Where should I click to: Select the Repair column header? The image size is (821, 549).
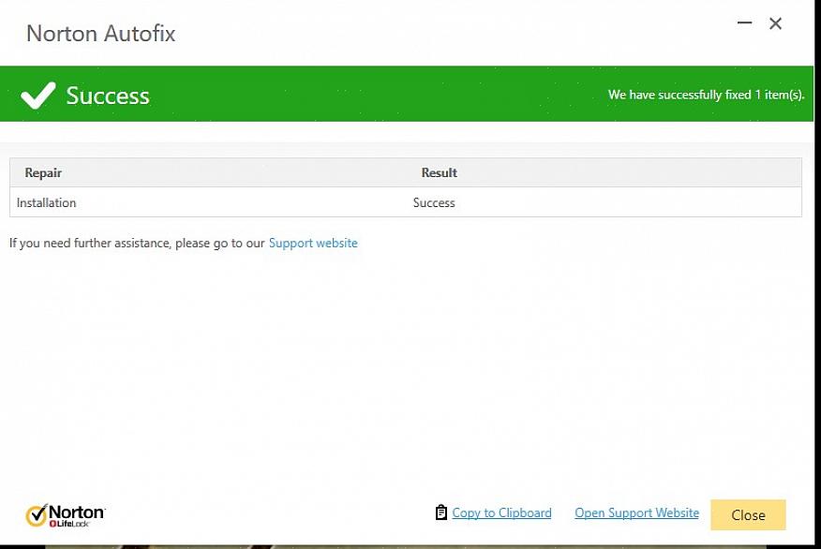pos(43,172)
